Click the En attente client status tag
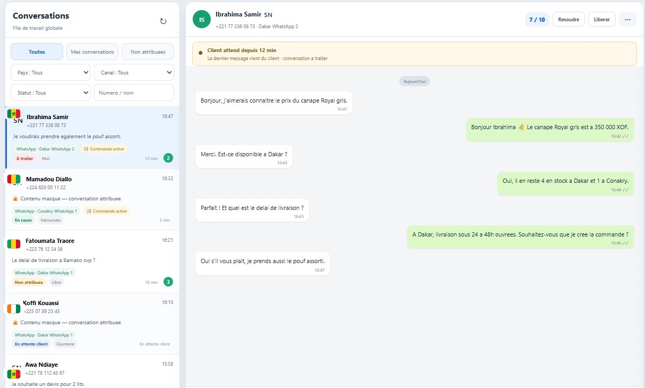This screenshot has height=388, width=645. click(31, 344)
